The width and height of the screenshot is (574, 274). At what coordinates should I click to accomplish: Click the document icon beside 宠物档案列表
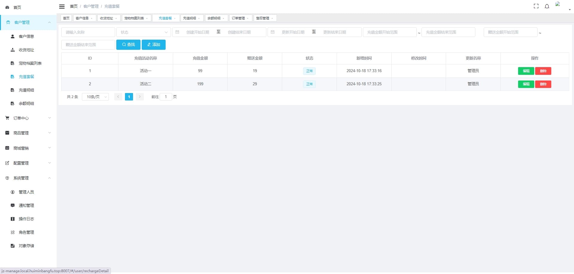[x=13, y=63]
